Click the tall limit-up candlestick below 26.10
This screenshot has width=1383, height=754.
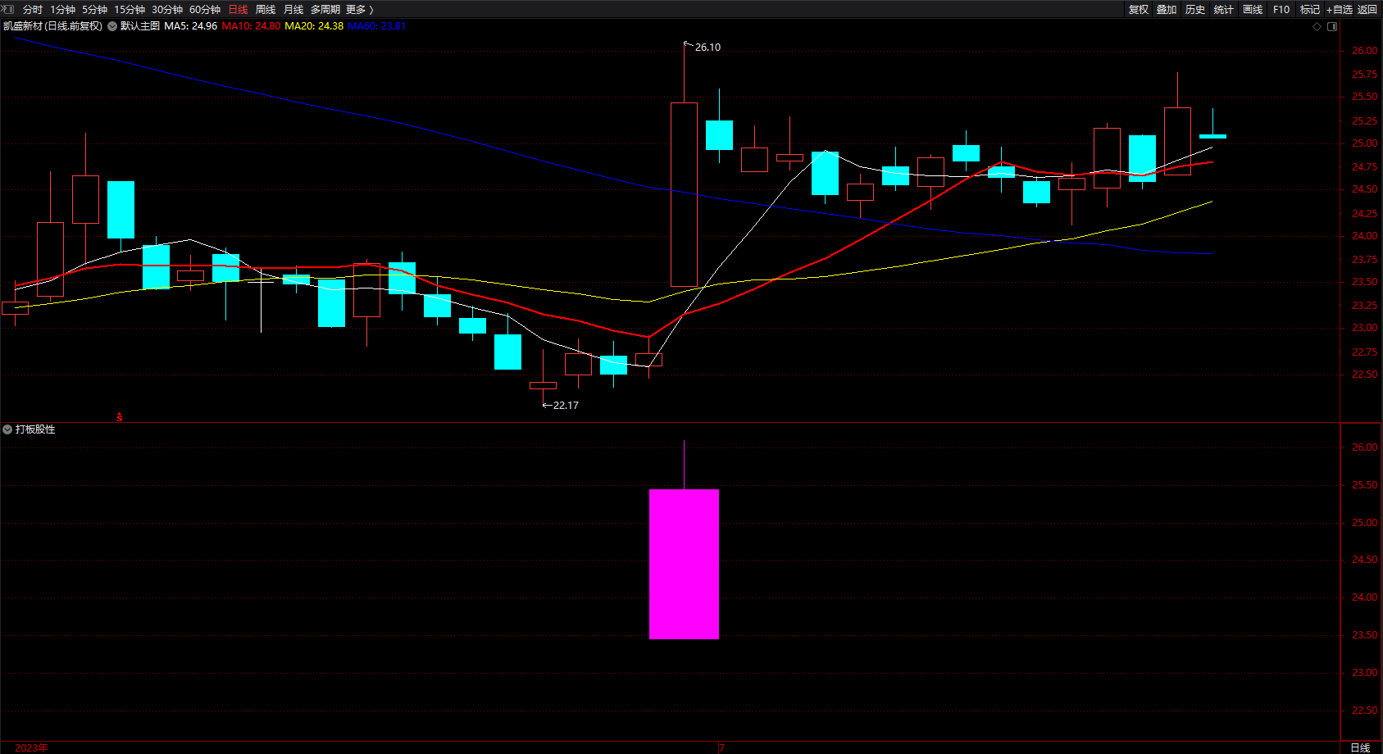coord(684,194)
